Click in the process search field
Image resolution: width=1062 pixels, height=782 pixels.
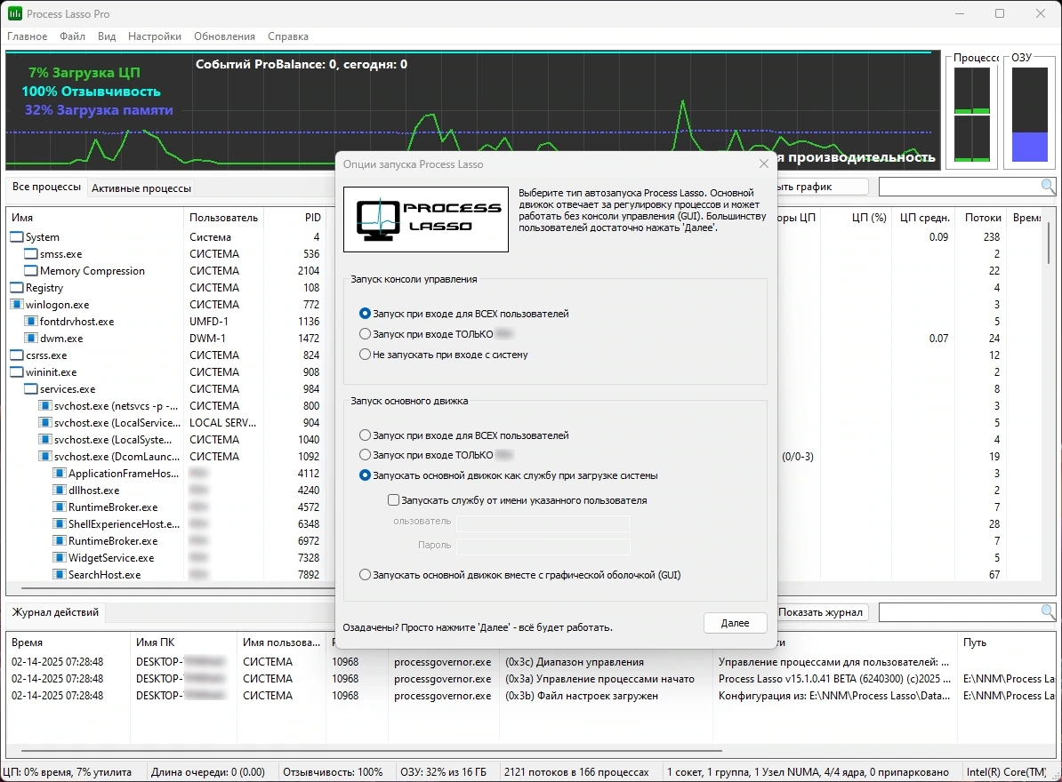tap(959, 186)
